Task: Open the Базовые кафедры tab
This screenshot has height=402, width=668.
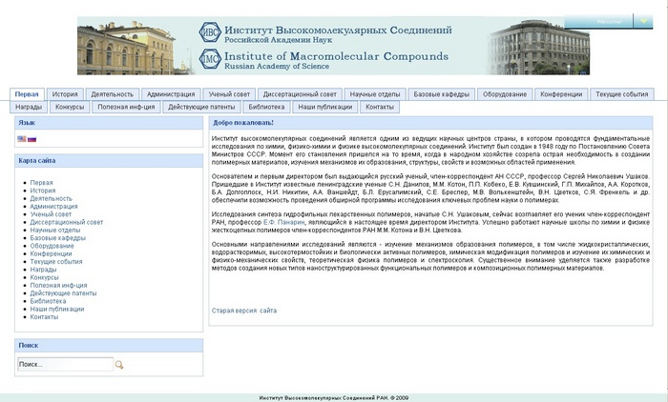Action: pos(441,94)
